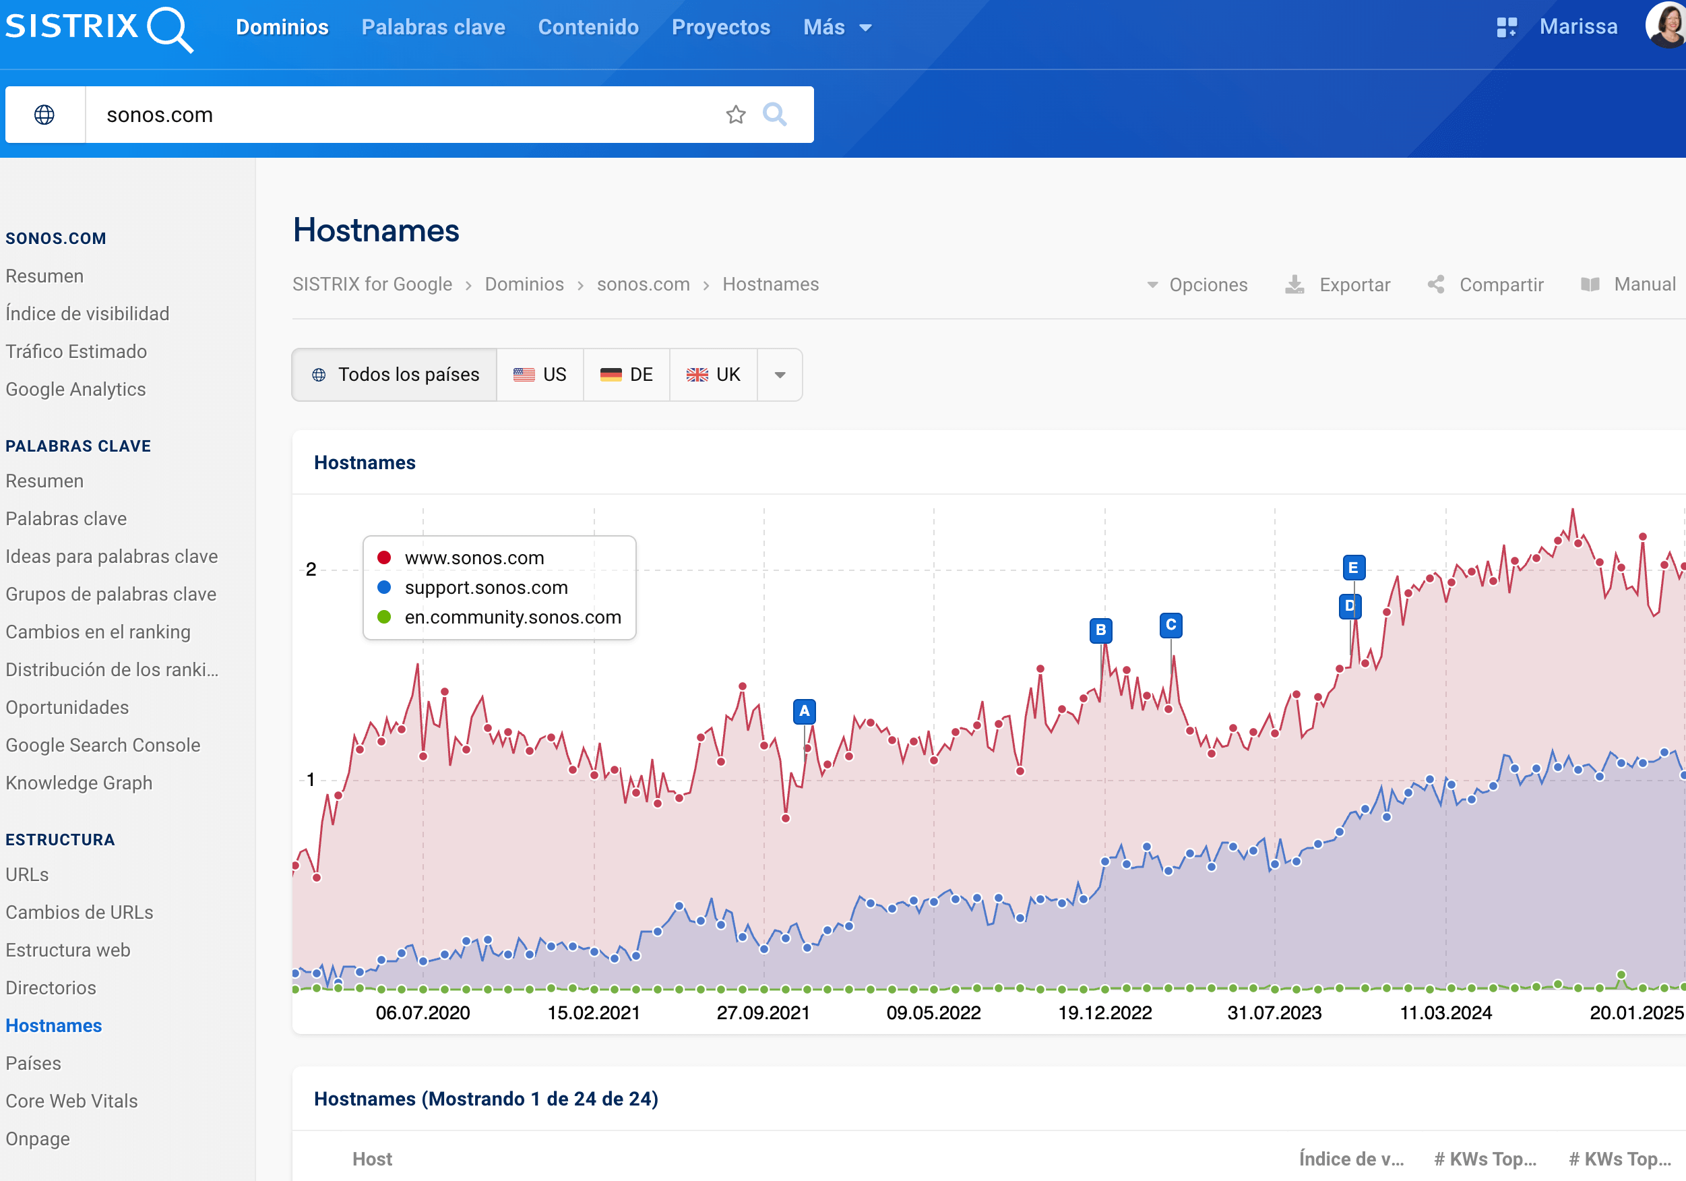Switch to the US country tab
This screenshot has height=1181, width=1686.
coord(540,375)
